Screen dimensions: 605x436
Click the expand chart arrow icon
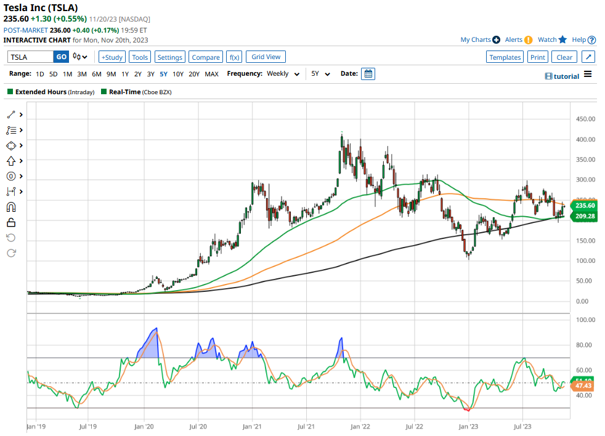tap(588, 57)
